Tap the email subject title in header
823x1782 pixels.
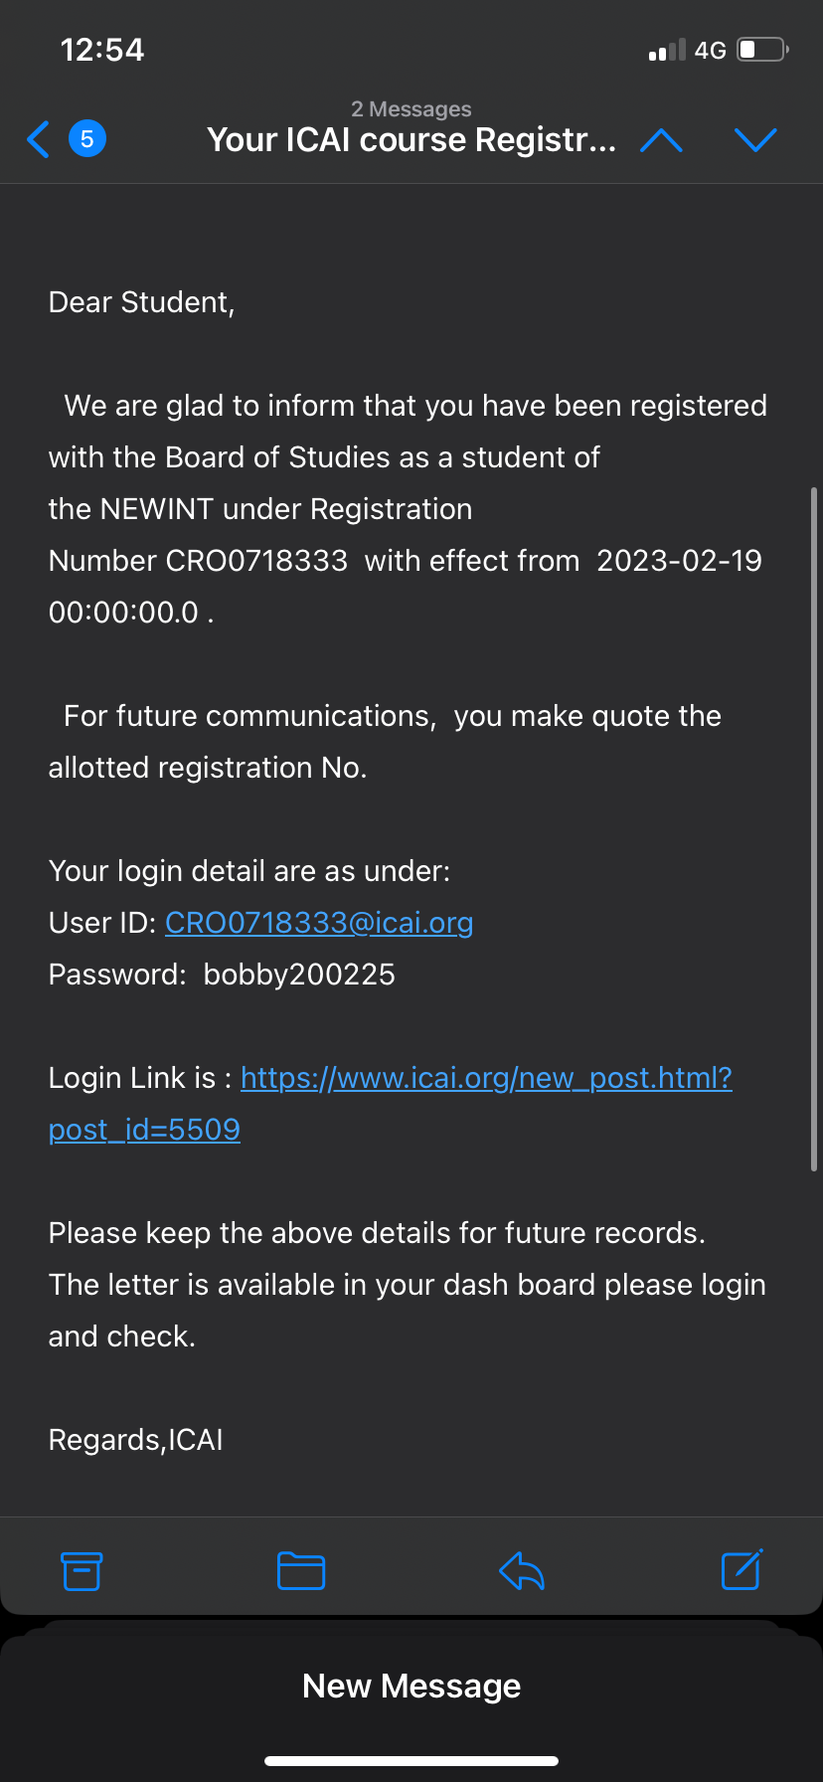[x=411, y=140]
